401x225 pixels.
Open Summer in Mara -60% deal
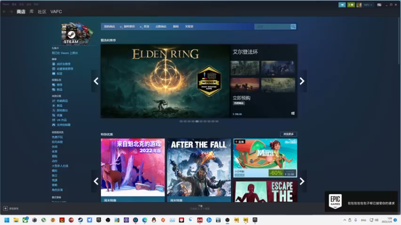pos(265,158)
